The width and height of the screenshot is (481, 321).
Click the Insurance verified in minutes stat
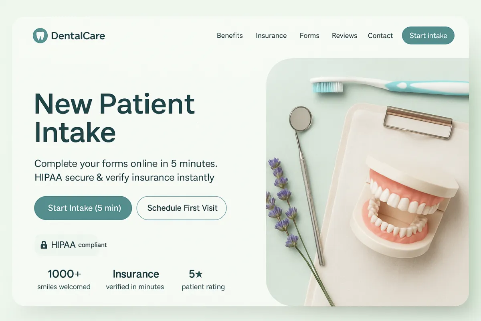135,280
